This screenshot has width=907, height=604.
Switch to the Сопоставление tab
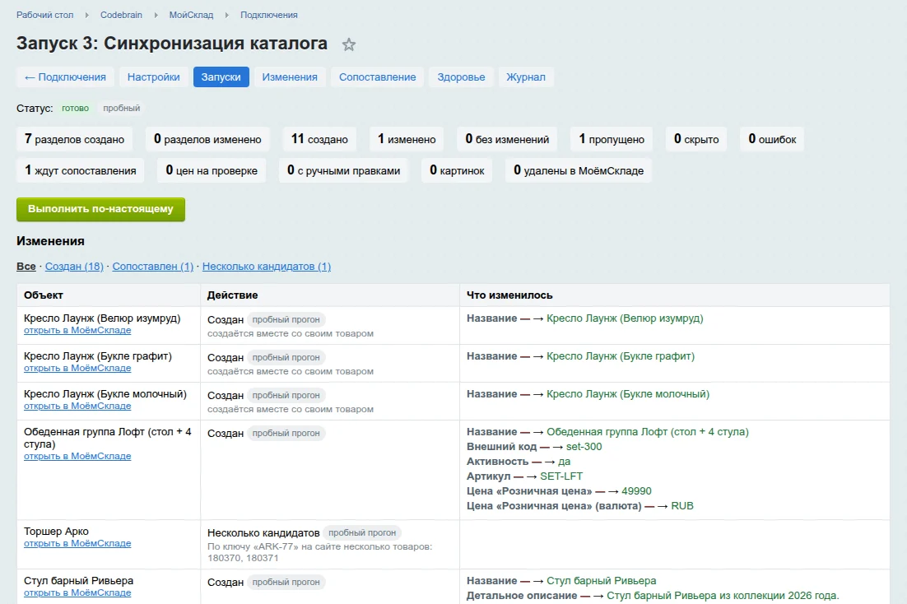pos(377,77)
